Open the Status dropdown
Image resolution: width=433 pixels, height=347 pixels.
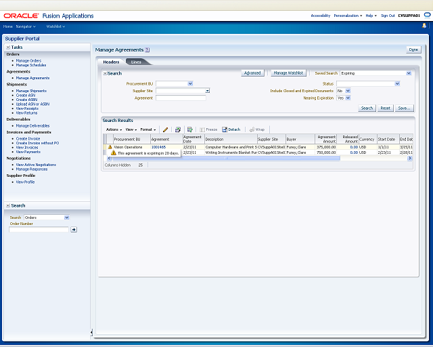(397, 83)
